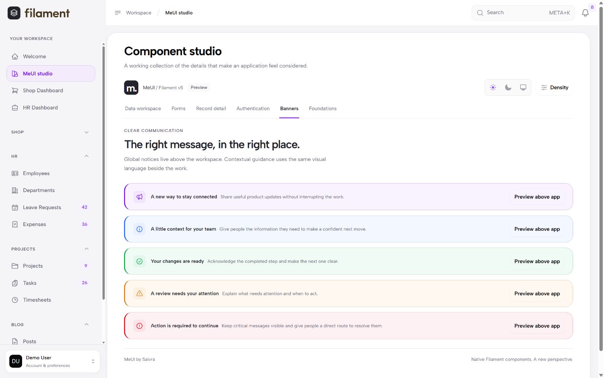Screen dimensions: 604x378
Task: Switch to dark theme moon toggle
Action: (x=508, y=87)
